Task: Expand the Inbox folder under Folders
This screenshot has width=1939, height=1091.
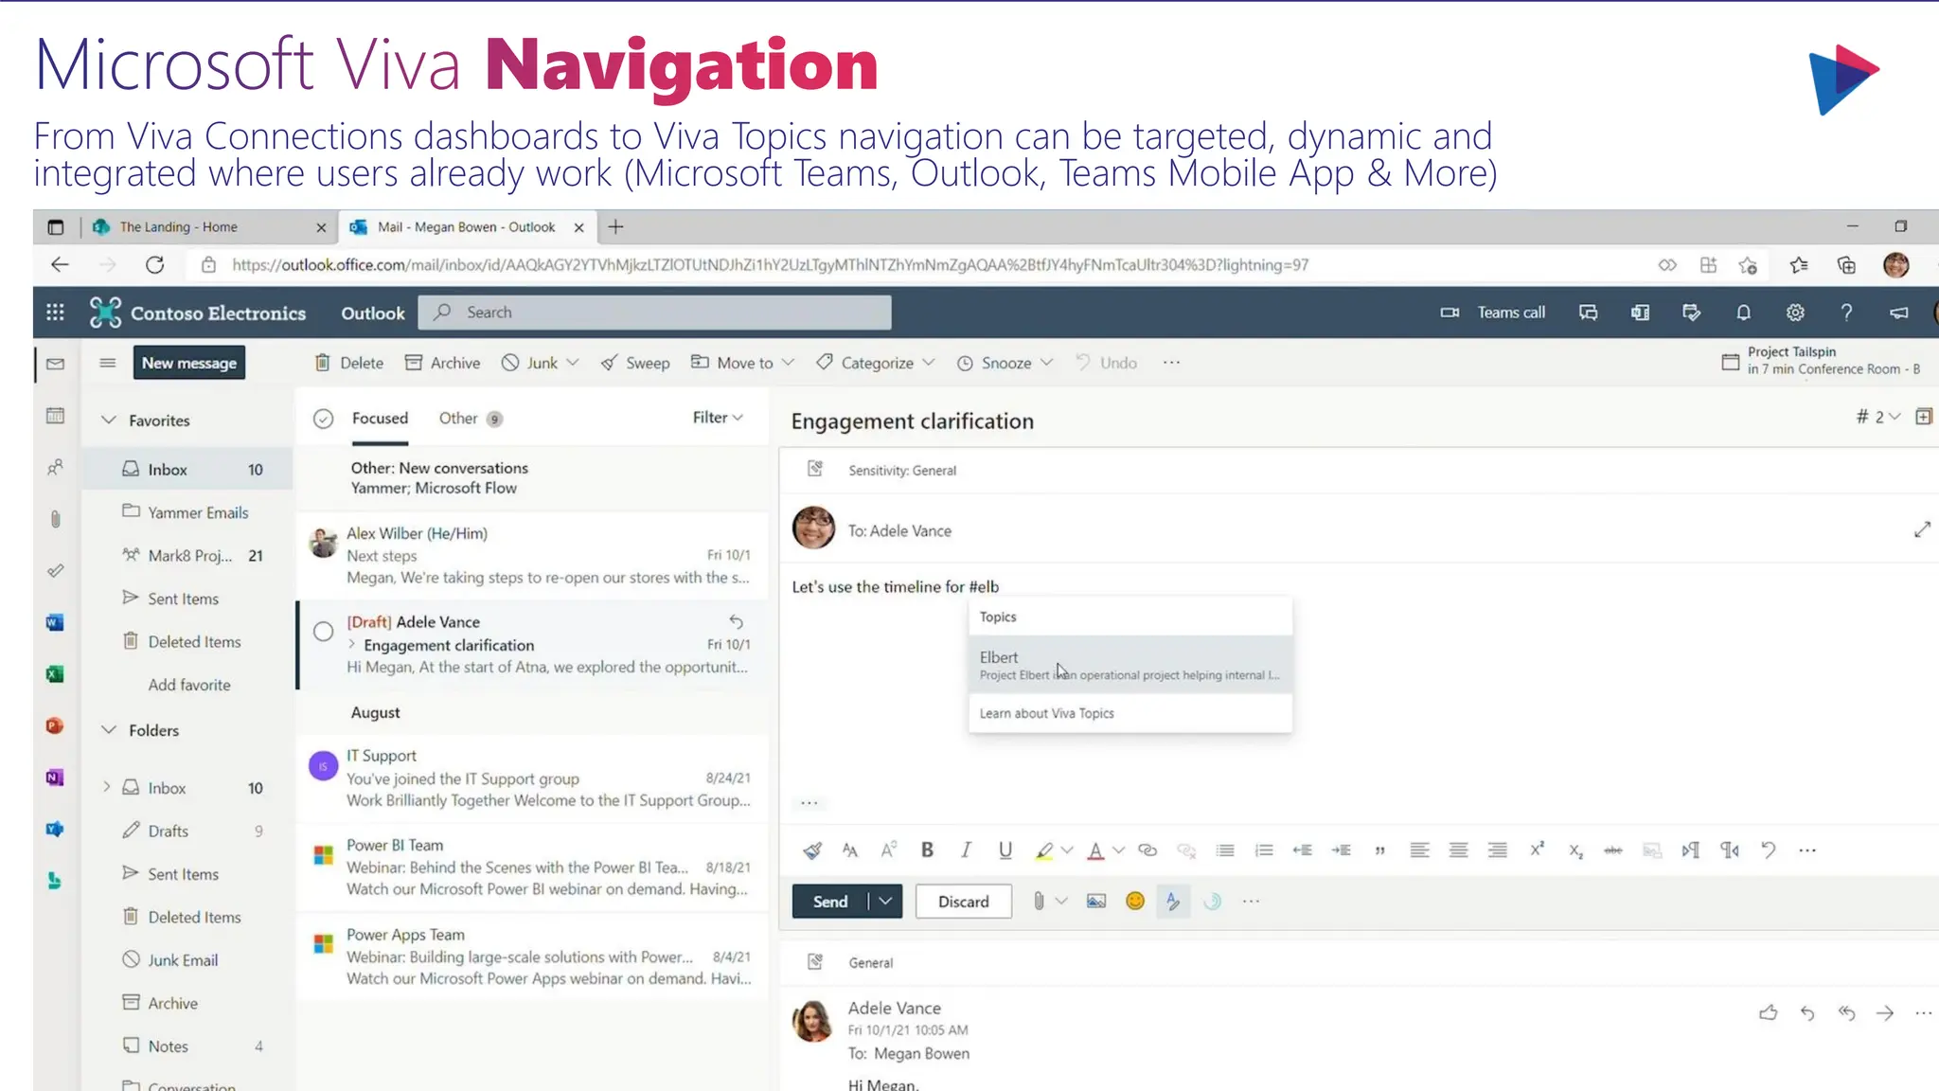Action: pyautogui.click(x=106, y=787)
